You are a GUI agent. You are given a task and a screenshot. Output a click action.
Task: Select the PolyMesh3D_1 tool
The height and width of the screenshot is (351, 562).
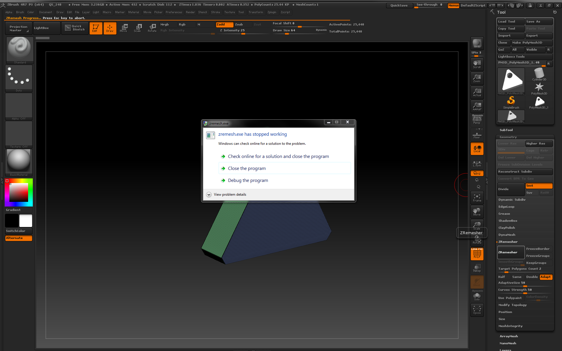(539, 103)
